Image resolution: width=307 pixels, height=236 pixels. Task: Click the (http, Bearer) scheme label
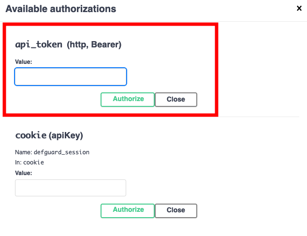click(94, 45)
